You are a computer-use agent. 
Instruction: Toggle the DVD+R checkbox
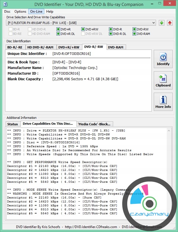58,29
